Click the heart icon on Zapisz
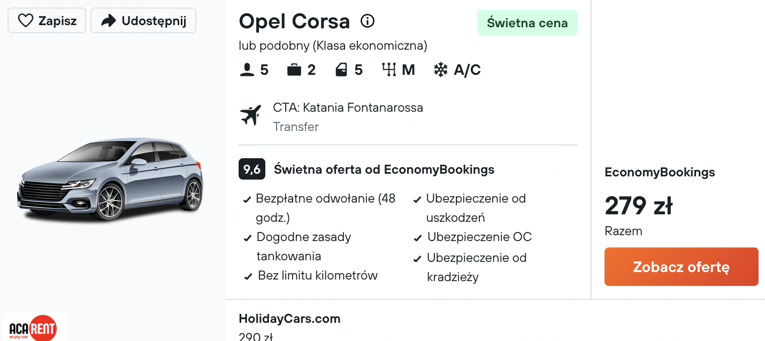This screenshot has width=765, height=341. pos(26,21)
